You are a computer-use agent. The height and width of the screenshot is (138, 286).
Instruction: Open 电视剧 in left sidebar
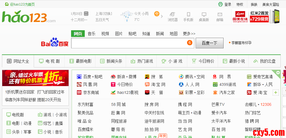coord(18,115)
